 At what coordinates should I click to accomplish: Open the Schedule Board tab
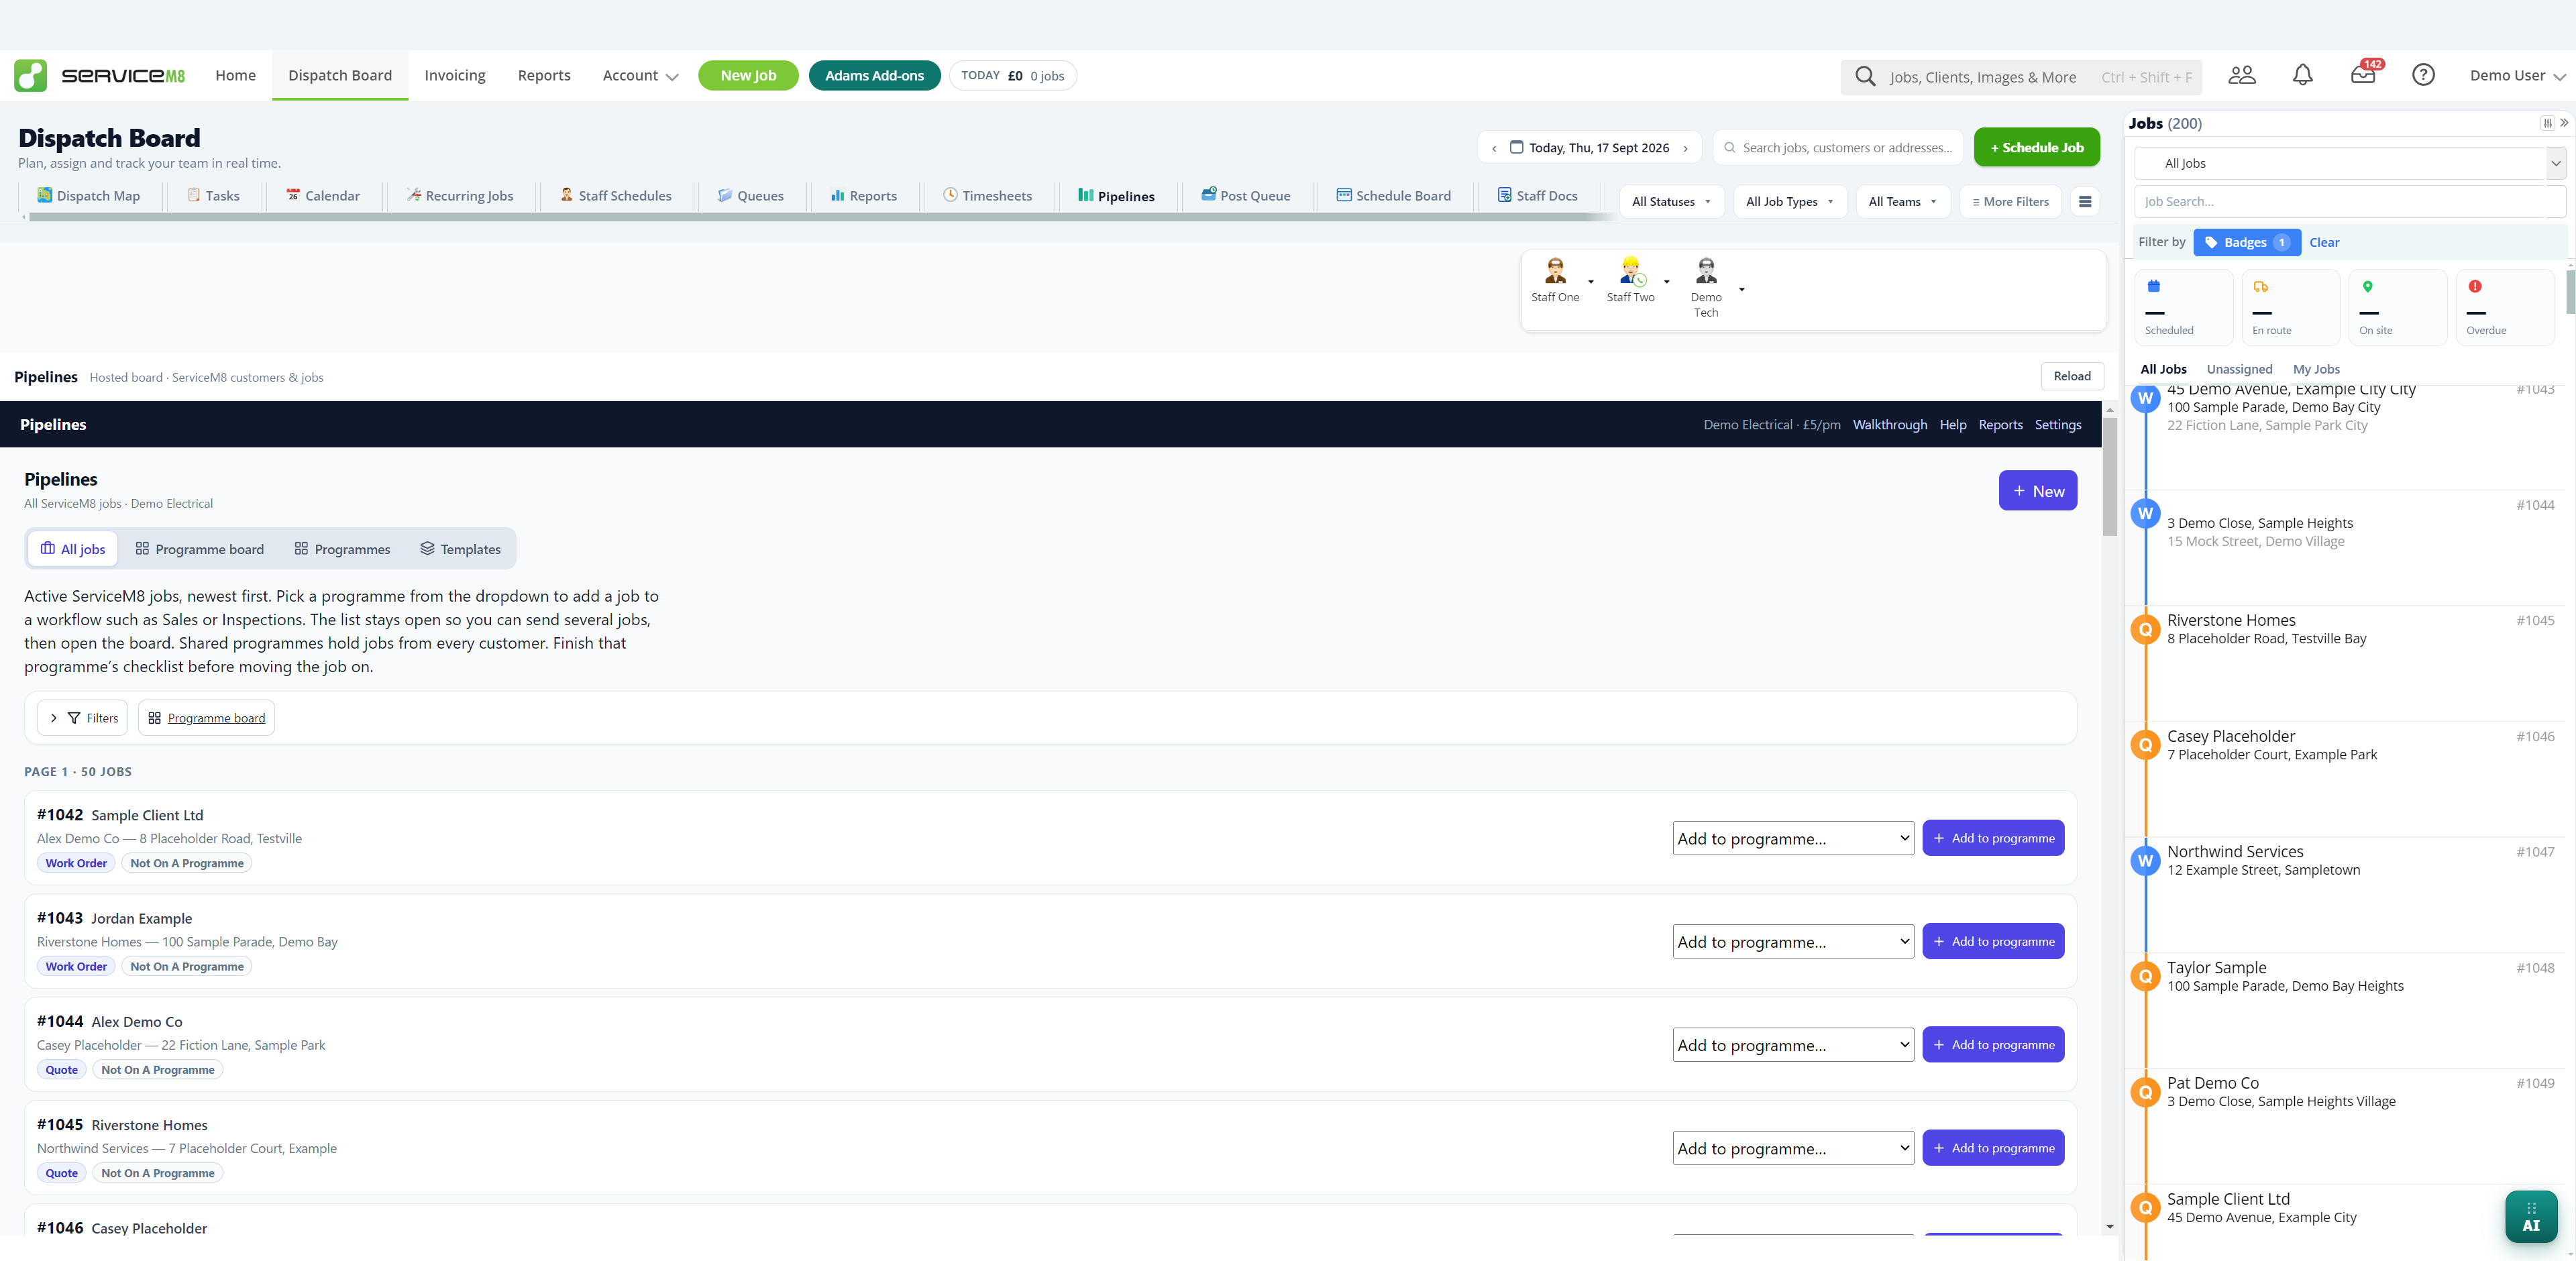click(1393, 196)
